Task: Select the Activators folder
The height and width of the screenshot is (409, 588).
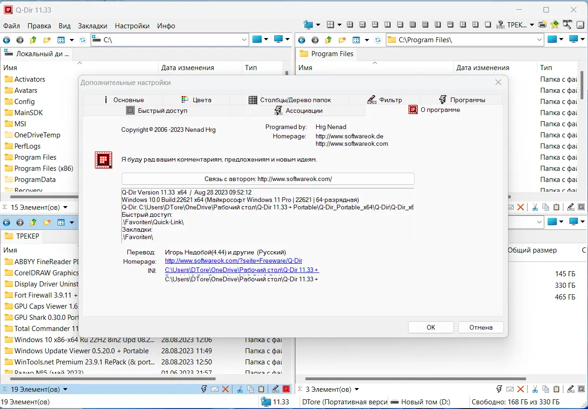Action: coord(30,79)
